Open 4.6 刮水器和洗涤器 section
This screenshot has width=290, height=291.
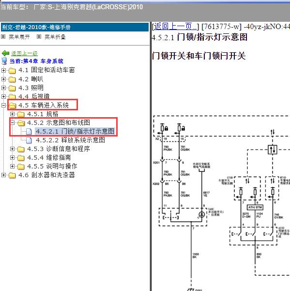46,175
